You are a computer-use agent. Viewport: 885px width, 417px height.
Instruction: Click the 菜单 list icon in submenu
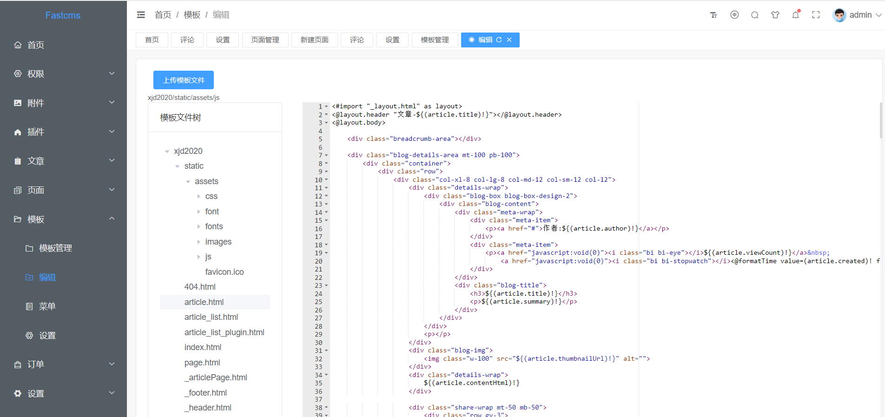[x=29, y=306]
